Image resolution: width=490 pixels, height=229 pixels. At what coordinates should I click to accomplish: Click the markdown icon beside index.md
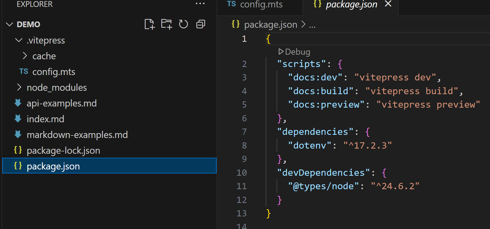point(18,119)
